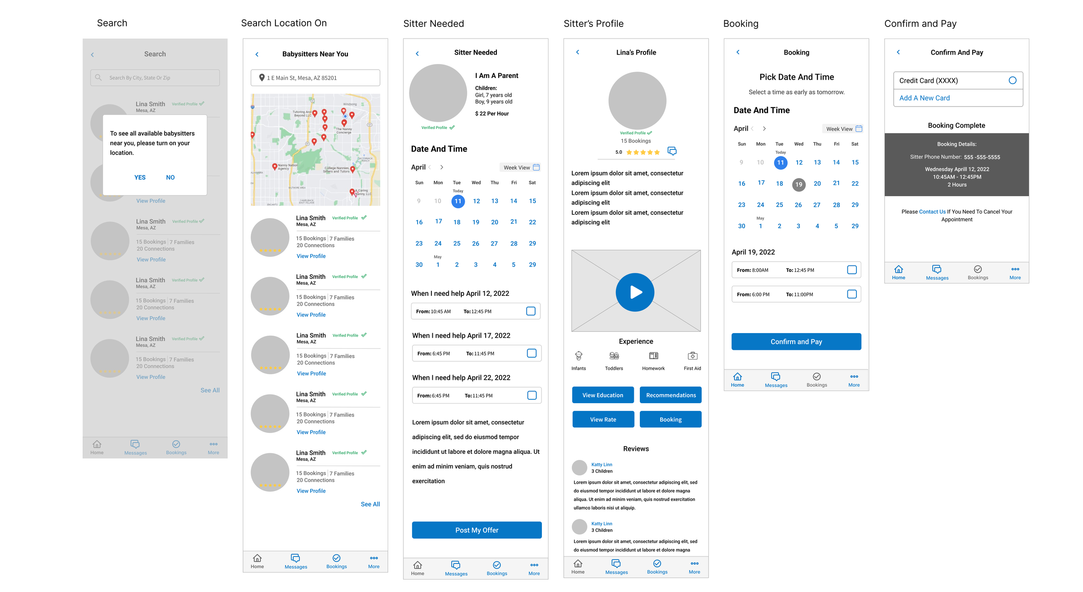Click calendar icon beside Week View on Booking
The width and height of the screenshot is (1083, 592).
pyautogui.click(x=859, y=129)
